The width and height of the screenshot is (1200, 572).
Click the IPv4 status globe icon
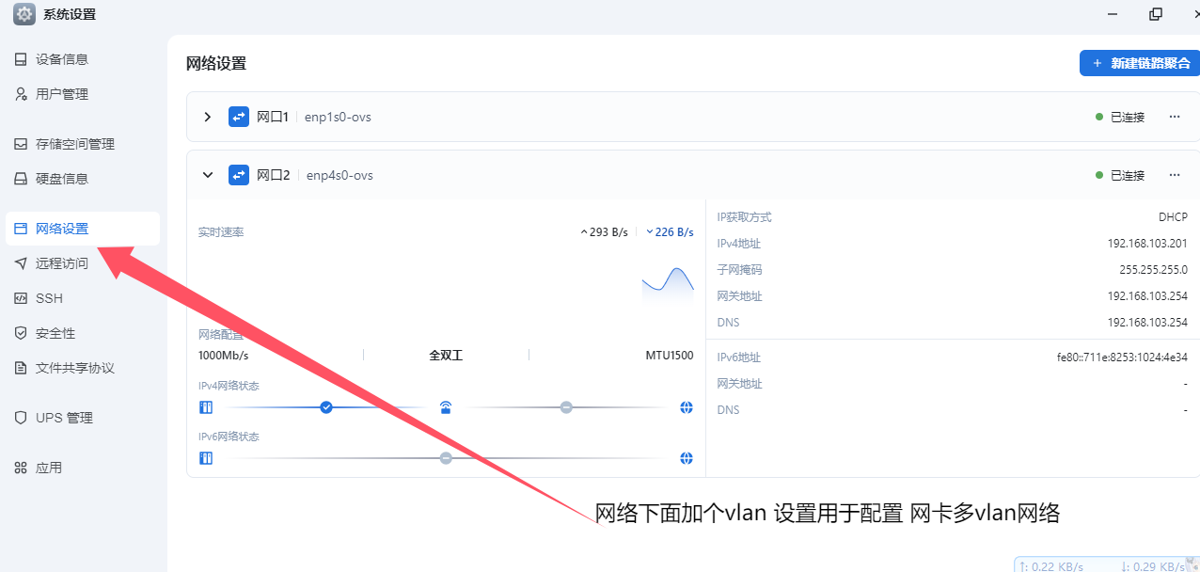tap(687, 407)
